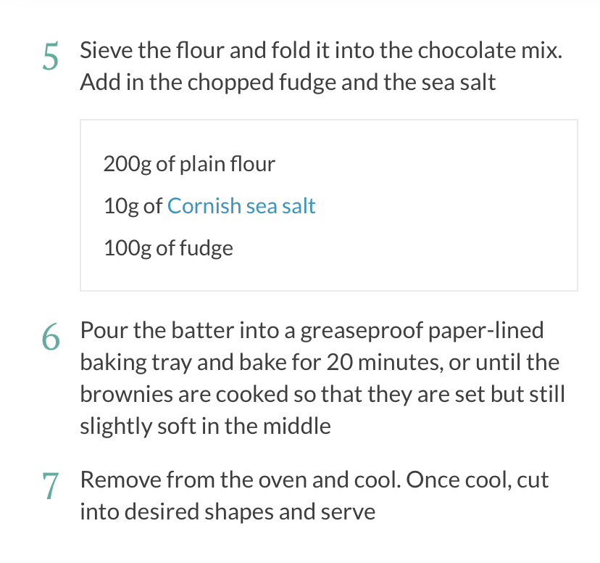
Task: Open the Cornish sea salt link
Action: click(241, 206)
